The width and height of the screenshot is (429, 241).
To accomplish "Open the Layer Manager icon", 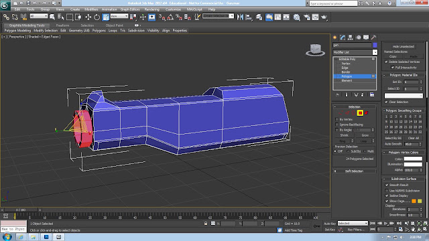I will click(259, 17).
